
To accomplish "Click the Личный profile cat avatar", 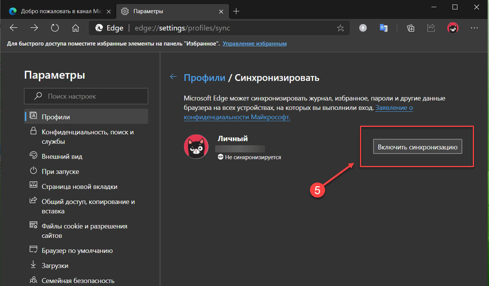I will 196,147.
